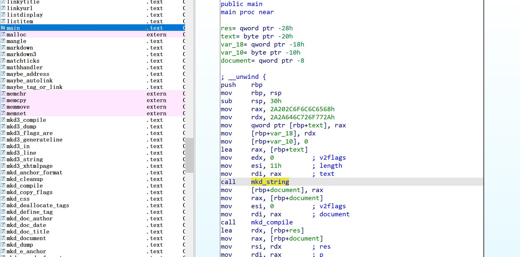
Task: Click the highlighted mkd_string call target
Action: click(270, 182)
